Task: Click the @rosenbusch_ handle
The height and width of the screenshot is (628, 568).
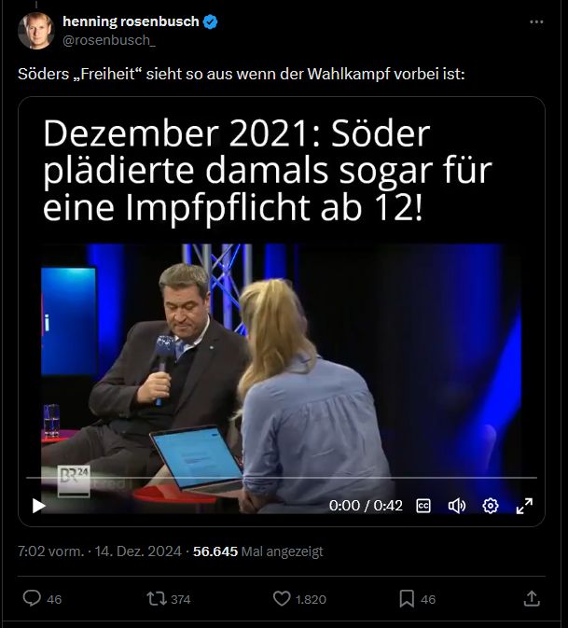Action: [109, 40]
